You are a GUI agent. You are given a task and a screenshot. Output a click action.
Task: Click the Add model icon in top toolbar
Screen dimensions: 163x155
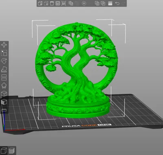pyautogui.click(x=40, y=3)
